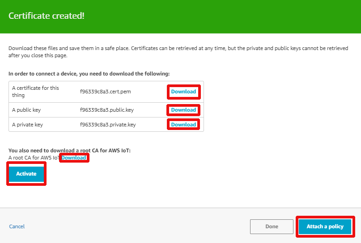Download the f96339c8a3.cert.pem certificate file

tap(183, 92)
